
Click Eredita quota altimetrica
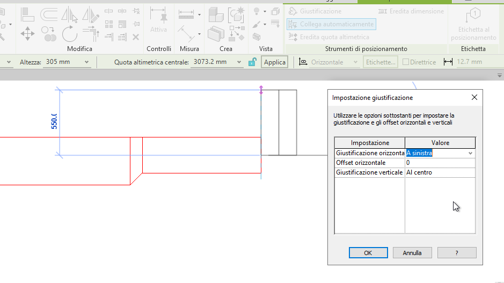329,37
